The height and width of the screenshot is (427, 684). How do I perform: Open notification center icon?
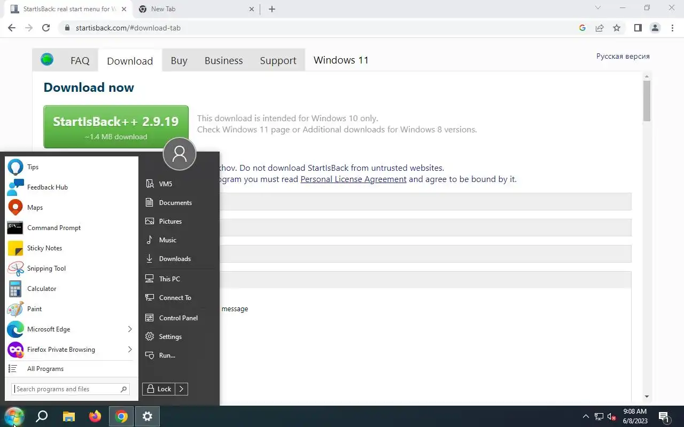click(664, 417)
